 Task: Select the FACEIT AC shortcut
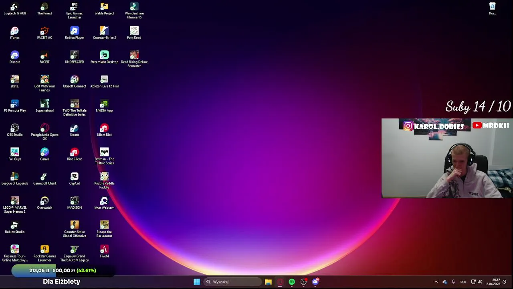[x=44, y=33]
